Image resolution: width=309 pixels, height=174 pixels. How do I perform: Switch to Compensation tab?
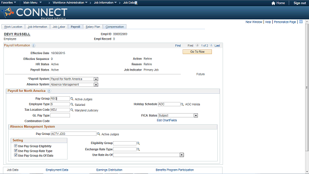pyautogui.click(x=114, y=27)
